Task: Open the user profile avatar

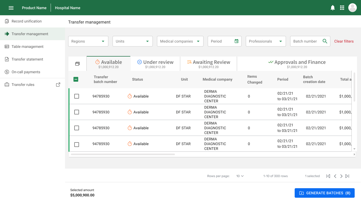Action: [x=353, y=8]
